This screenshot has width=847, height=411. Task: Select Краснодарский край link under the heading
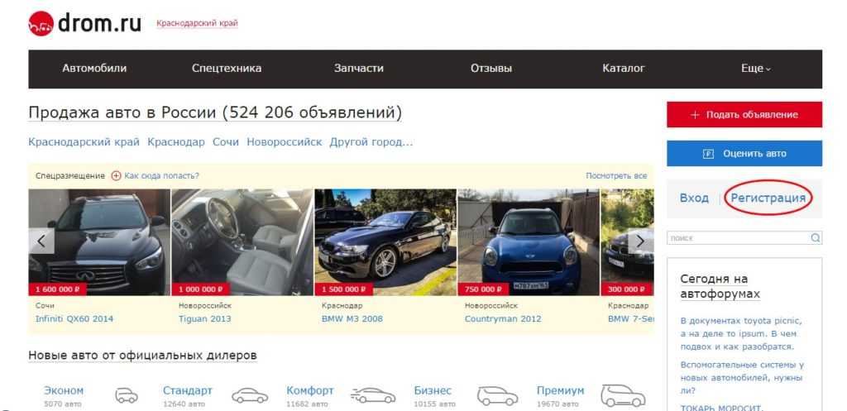84,142
